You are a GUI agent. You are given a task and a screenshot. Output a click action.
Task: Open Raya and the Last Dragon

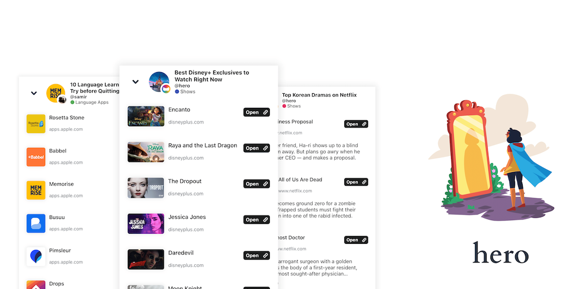[257, 148]
